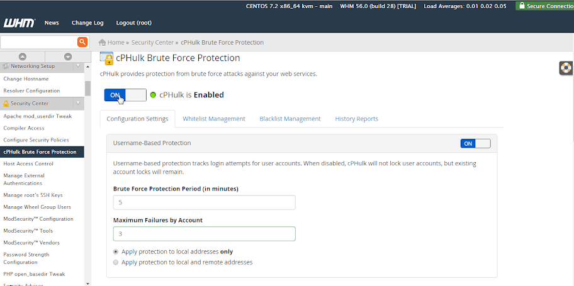Screen dimensions: 574x286
Task: Select Apply protection to local and remote addresses
Action: point(116,262)
